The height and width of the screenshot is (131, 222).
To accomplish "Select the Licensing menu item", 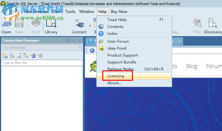I will coord(134,76).
